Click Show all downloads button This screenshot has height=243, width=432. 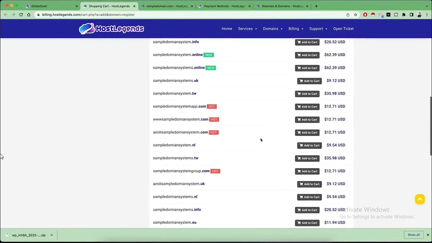click(x=413, y=235)
